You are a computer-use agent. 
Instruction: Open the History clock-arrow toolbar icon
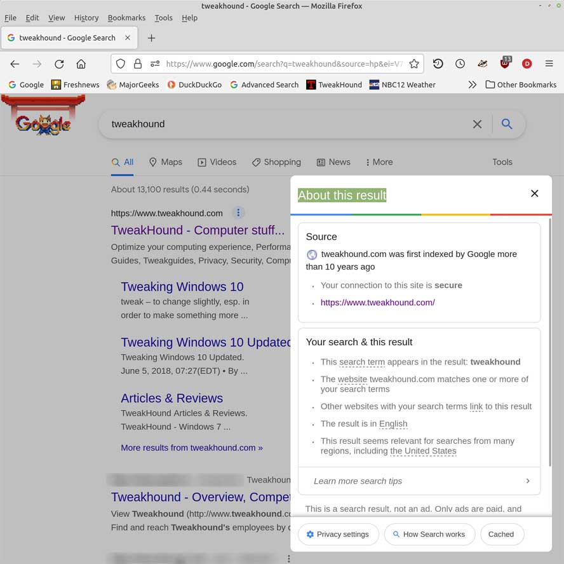point(438,64)
